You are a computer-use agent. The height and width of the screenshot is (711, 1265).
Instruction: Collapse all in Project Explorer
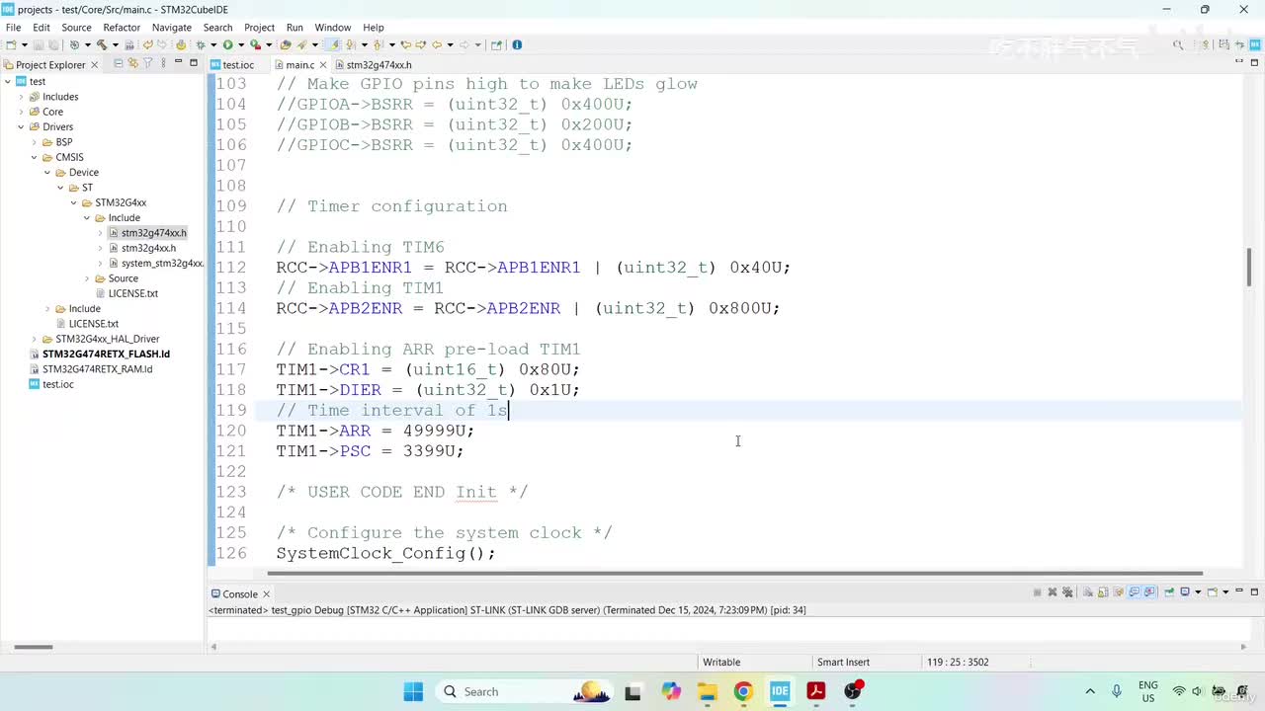(119, 63)
